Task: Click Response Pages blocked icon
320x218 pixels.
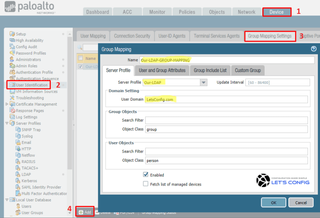Action: click(x=12, y=110)
